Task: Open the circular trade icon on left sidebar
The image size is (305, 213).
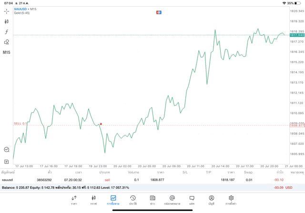Action: [7, 149]
